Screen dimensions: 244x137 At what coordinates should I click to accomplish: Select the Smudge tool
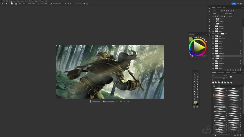(197, 89)
